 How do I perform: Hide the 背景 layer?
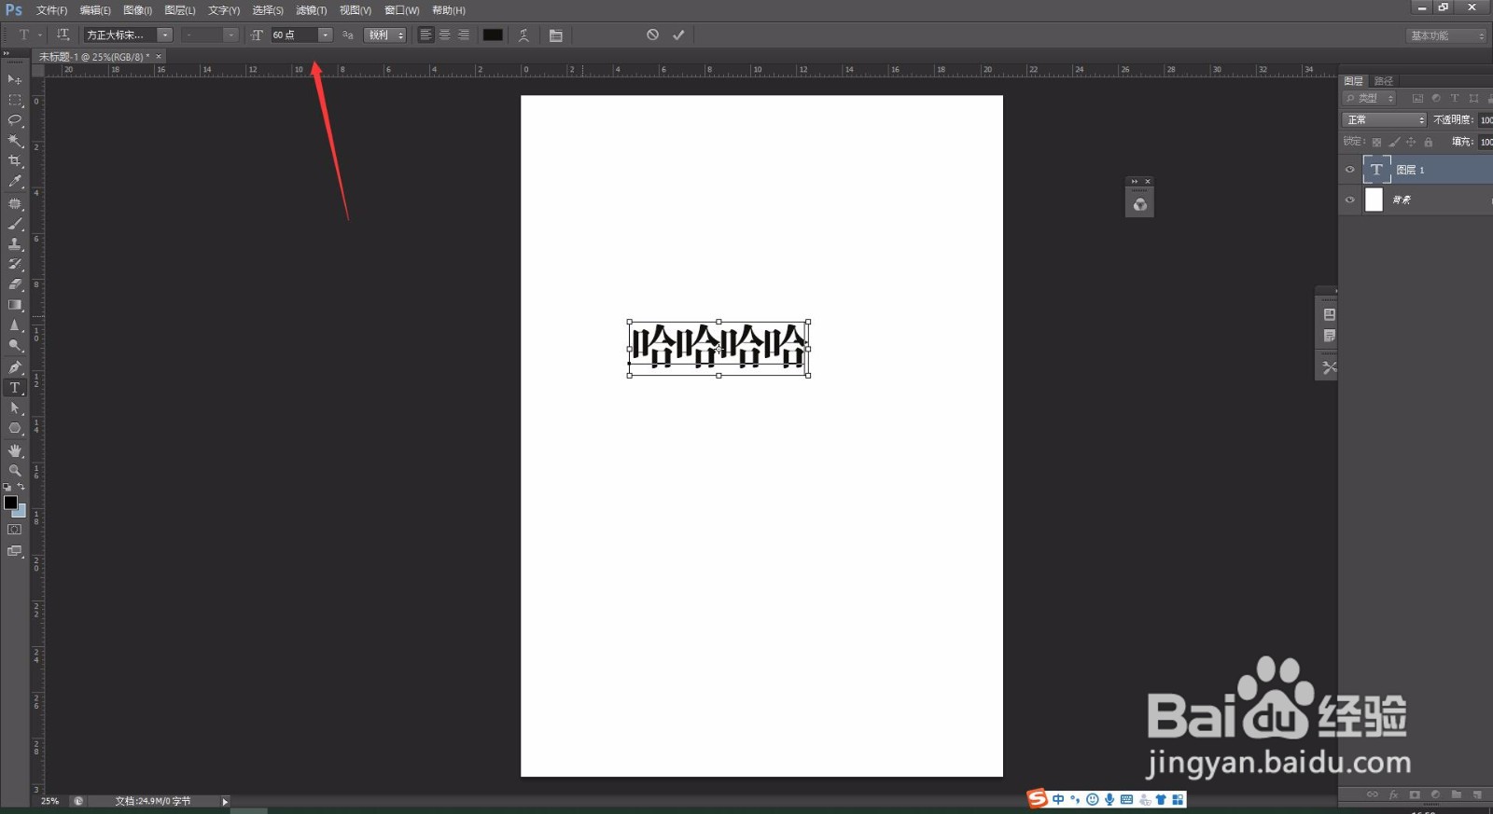click(x=1349, y=200)
